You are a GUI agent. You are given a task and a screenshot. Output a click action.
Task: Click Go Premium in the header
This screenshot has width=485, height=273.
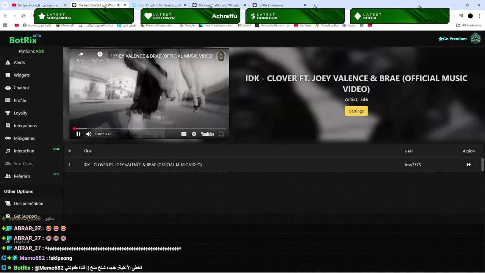point(452,39)
